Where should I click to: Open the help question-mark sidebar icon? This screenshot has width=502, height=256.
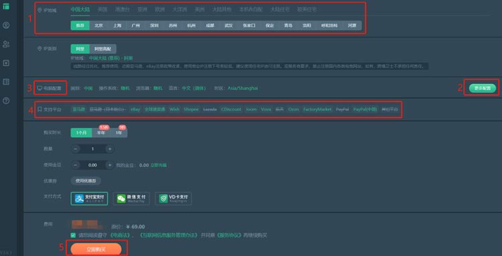6,101
